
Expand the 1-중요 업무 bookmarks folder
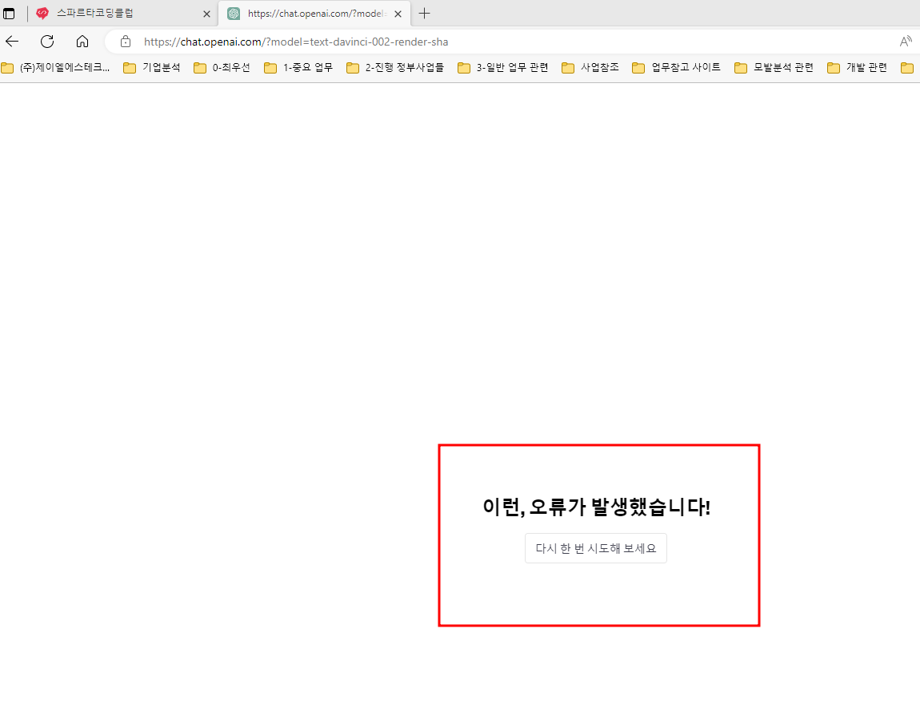pos(298,67)
